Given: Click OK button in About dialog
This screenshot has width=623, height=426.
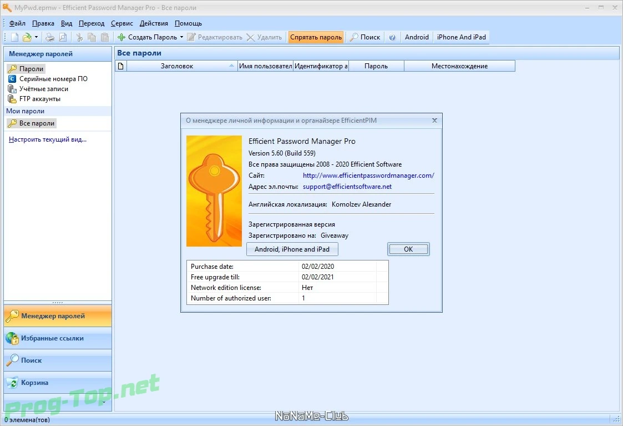Looking at the screenshot, I should pos(408,249).
